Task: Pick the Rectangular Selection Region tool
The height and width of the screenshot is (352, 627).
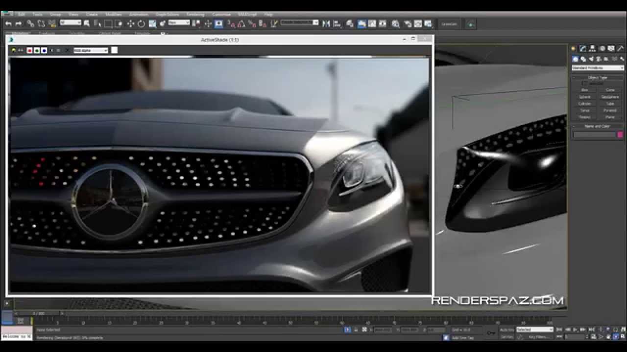Action: click(108, 23)
